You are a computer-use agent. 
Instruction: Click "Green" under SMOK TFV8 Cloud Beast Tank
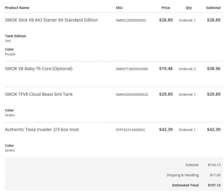10,115
